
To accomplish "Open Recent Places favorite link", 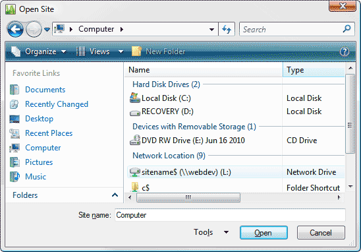I will coord(49,133).
